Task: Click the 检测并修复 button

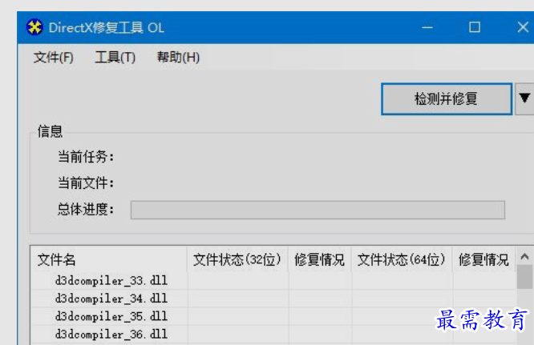Action: tap(447, 99)
